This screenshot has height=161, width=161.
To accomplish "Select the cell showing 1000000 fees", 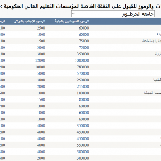I will (82, 60).
